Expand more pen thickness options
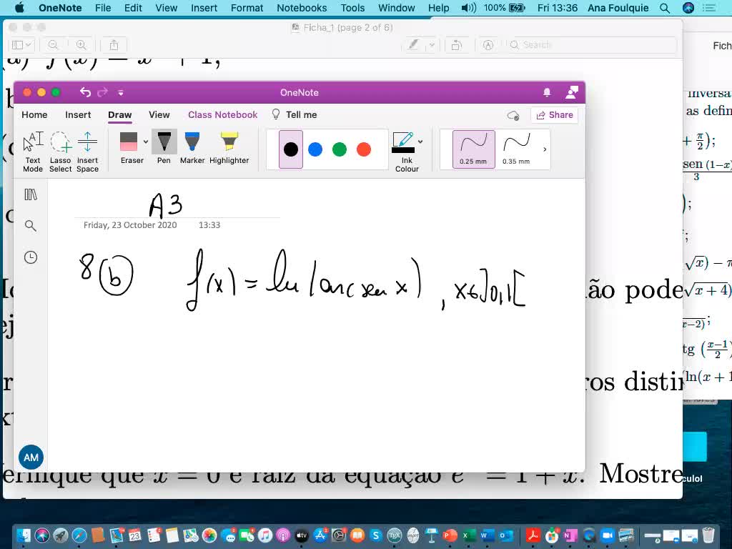The image size is (732, 549). [545, 149]
